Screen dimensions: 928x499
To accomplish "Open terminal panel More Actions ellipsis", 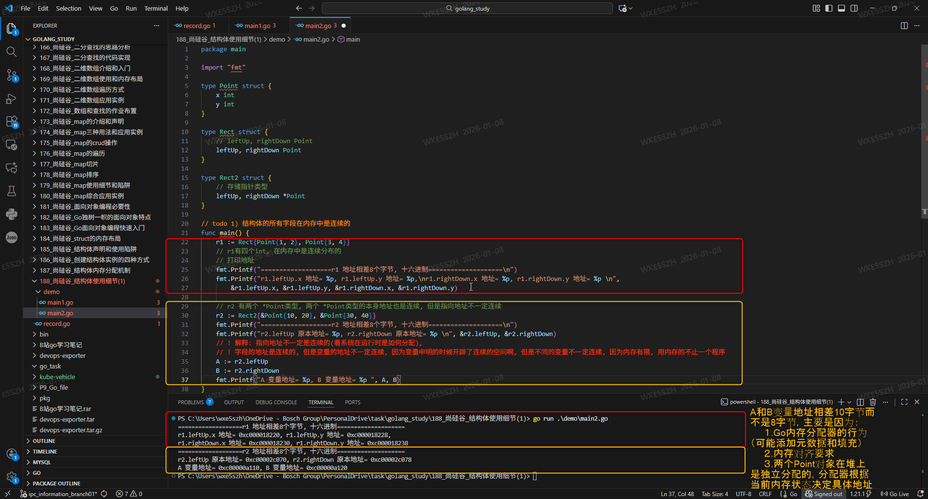I will point(885,402).
